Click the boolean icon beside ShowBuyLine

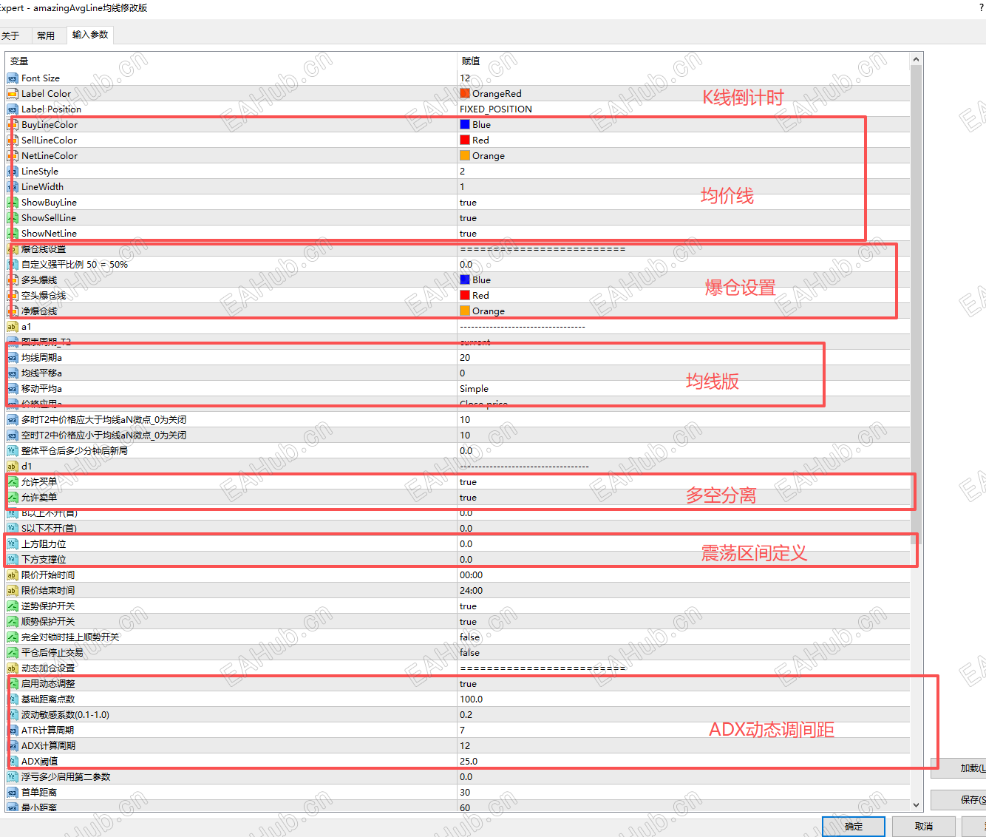(x=13, y=203)
